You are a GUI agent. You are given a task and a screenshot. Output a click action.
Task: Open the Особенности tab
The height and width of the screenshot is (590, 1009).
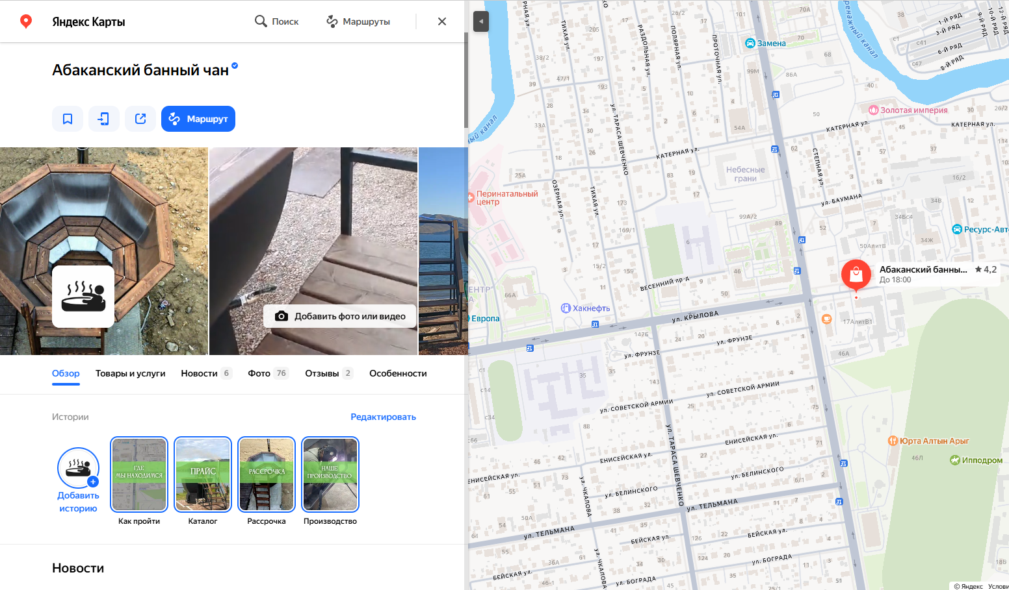(x=398, y=373)
